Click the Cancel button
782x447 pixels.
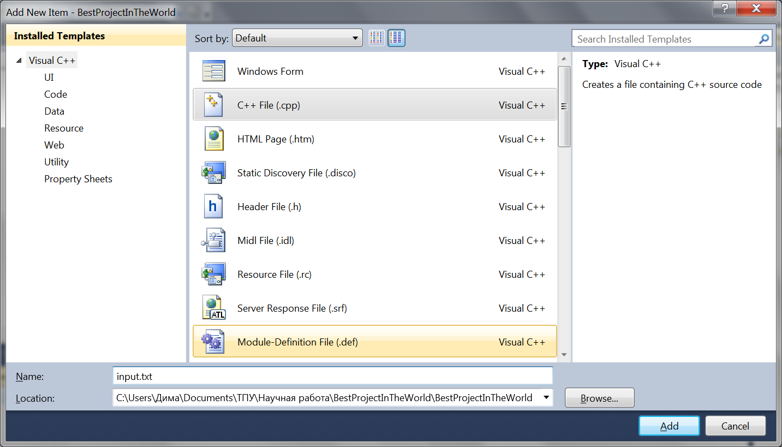click(736, 426)
